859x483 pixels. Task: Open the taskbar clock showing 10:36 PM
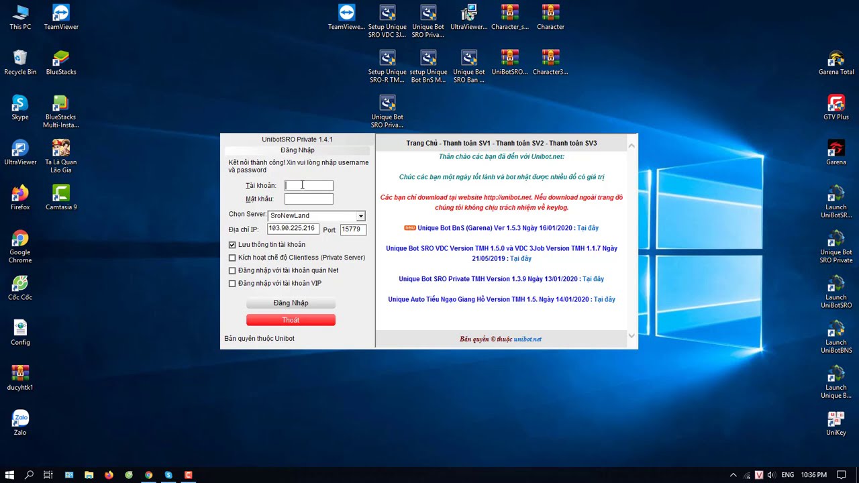coord(814,475)
